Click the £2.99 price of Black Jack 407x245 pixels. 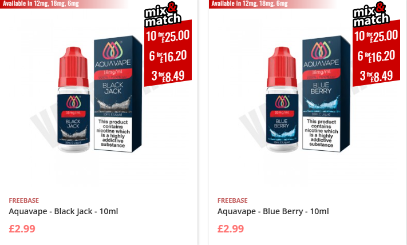coord(22,228)
